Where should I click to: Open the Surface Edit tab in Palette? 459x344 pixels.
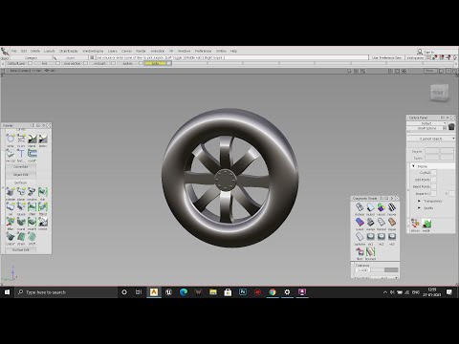click(x=21, y=250)
